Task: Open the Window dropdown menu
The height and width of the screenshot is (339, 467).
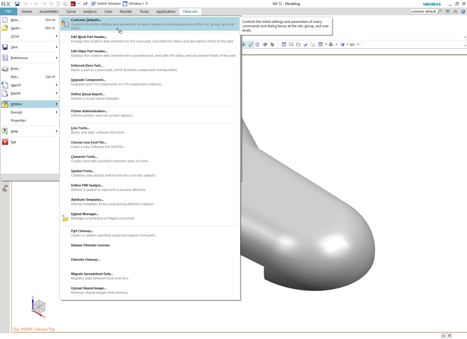Action: coord(135,4)
